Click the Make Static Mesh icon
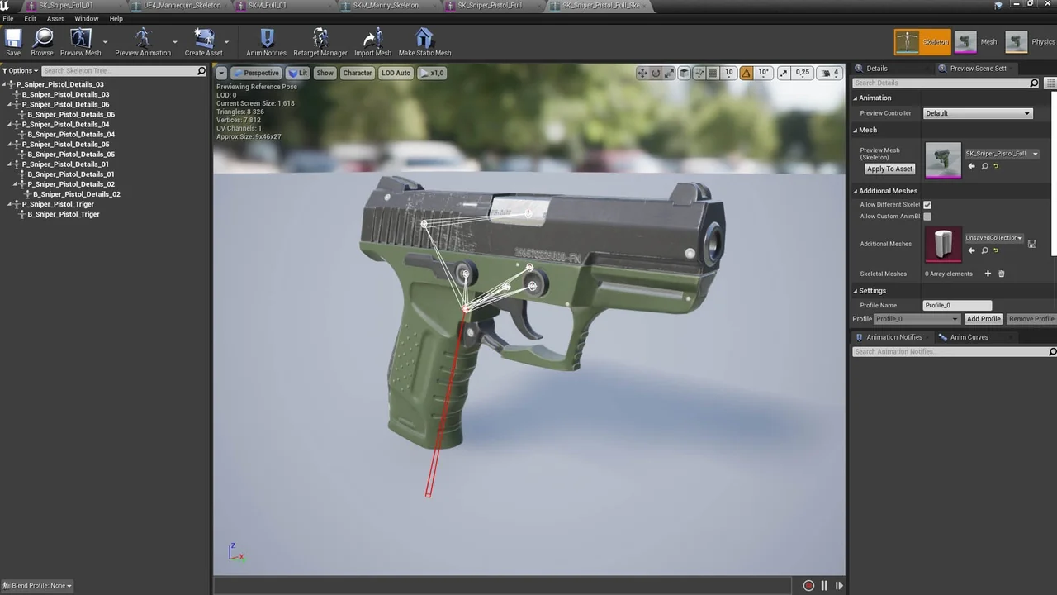 click(x=424, y=37)
